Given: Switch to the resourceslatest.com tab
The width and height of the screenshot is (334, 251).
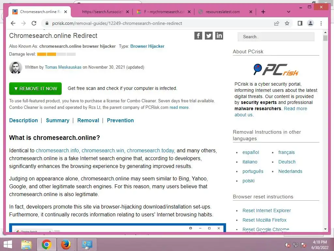Looking at the screenshot, I should (222, 12).
